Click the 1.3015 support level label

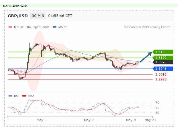tap(161, 75)
